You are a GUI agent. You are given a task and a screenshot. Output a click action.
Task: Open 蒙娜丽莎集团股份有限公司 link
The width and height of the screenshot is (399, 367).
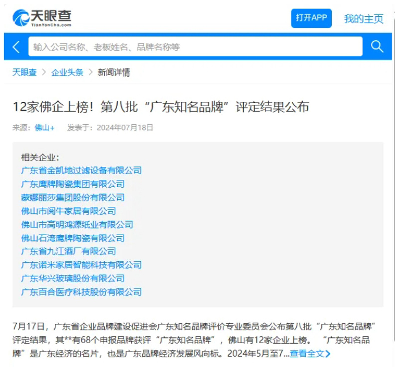tap(73, 197)
